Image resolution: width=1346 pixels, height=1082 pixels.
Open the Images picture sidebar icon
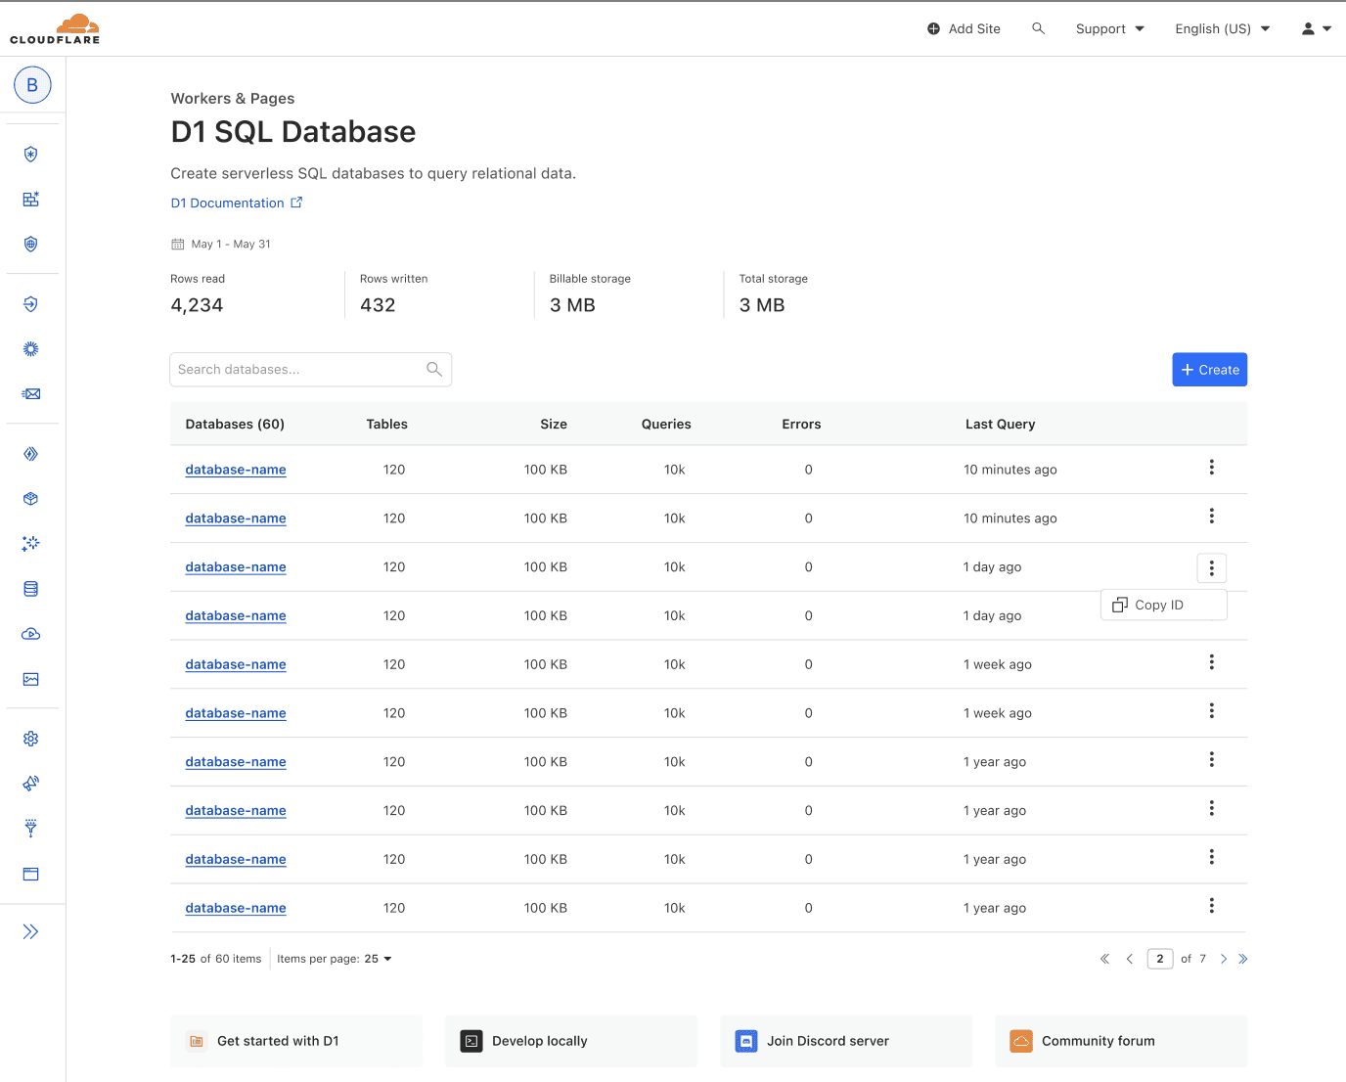[x=31, y=679]
